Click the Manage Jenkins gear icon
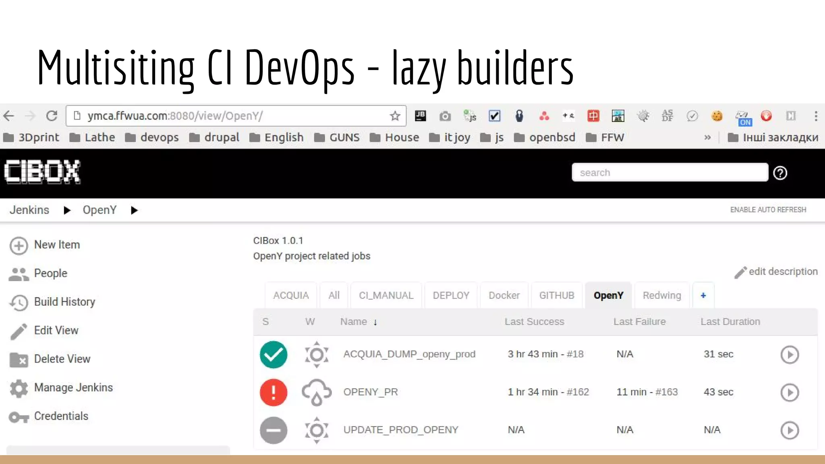825x464 pixels. [x=19, y=389]
